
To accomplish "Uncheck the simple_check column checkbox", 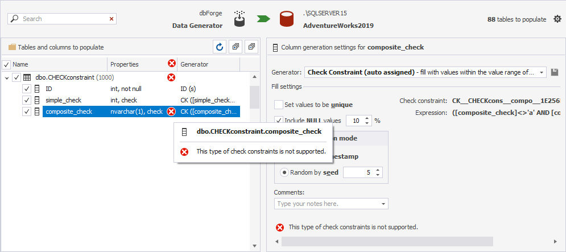I will [x=26, y=100].
